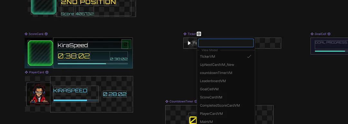This screenshot has width=348, height=124.
Task: Select PlayerCardVM view model
Action: click(226, 114)
